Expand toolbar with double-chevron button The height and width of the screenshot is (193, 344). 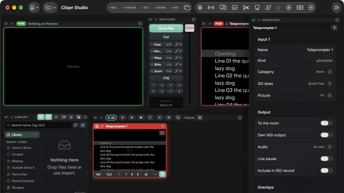coord(337,8)
